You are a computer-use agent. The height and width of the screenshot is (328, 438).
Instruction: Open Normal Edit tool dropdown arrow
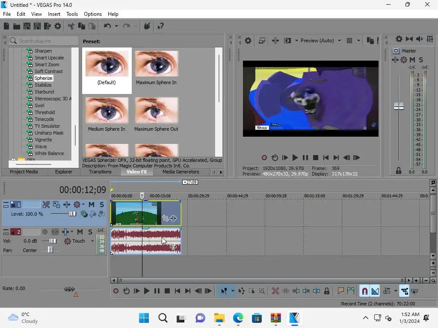pos(233,291)
